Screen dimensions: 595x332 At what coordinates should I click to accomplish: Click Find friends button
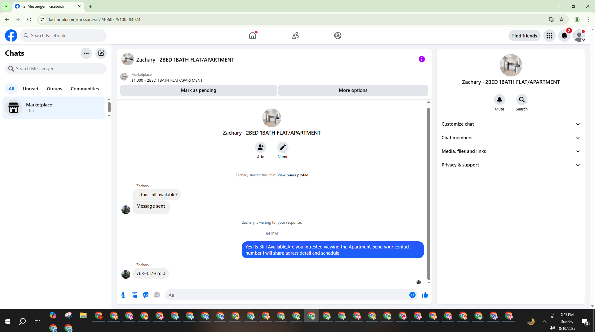pos(525,36)
